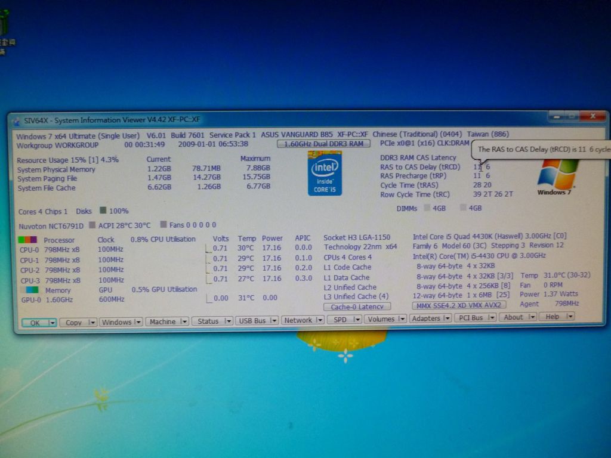Click the L2 Unified Cache label

350,287
